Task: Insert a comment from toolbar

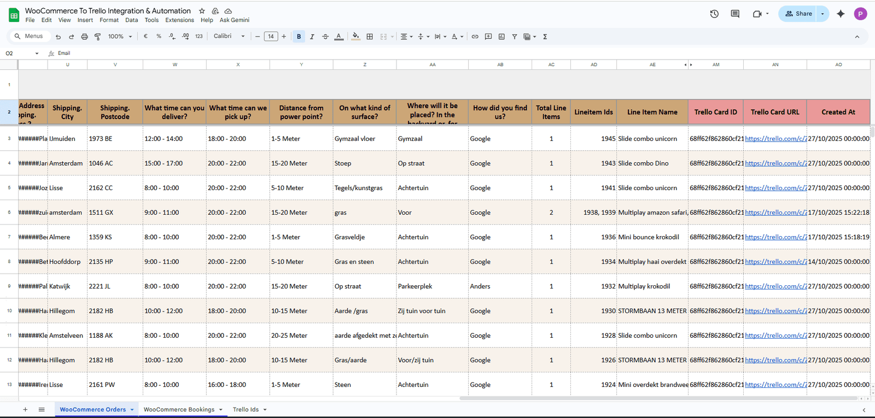Action: [488, 37]
